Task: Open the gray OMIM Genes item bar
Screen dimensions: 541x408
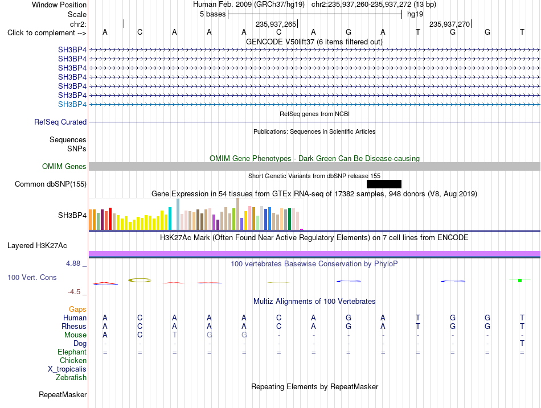Action: click(x=315, y=166)
